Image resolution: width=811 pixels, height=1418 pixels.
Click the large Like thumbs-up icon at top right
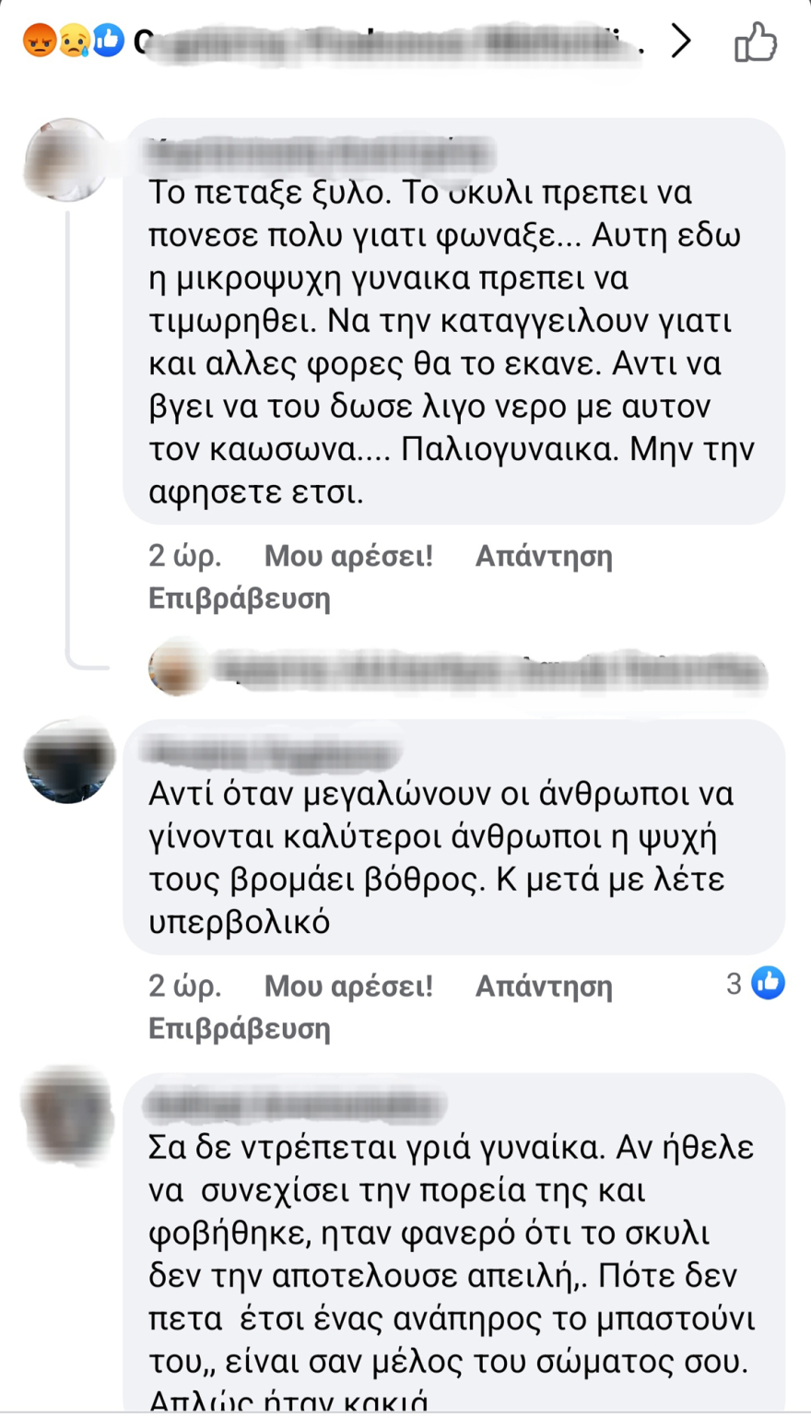click(756, 41)
